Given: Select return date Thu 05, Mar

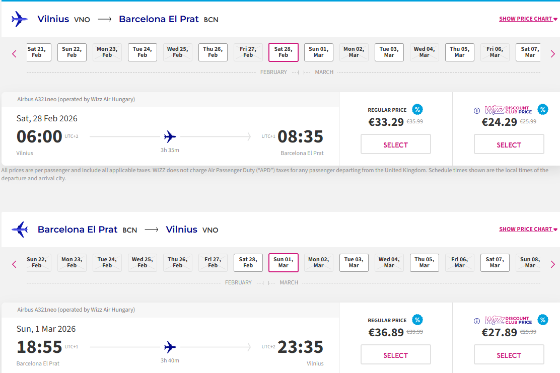Looking at the screenshot, I should [424, 263].
